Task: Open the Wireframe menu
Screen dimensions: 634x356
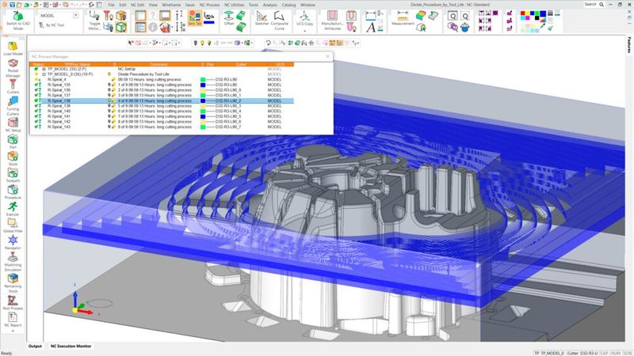Action: (x=171, y=5)
